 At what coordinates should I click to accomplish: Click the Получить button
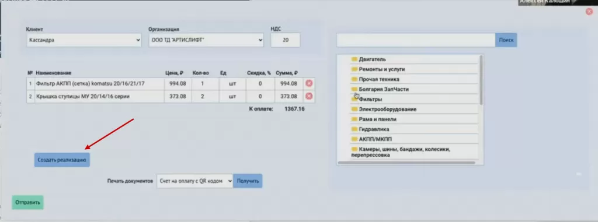248,181
